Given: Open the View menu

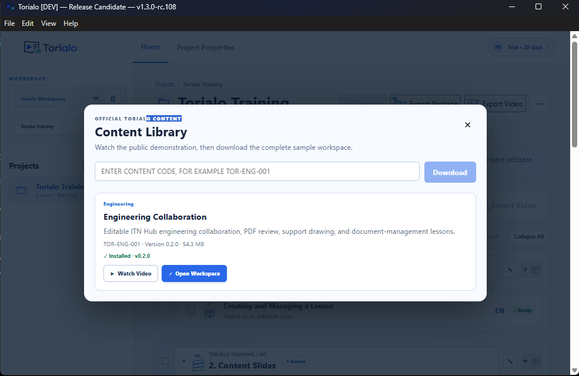Looking at the screenshot, I should point(48,23).
